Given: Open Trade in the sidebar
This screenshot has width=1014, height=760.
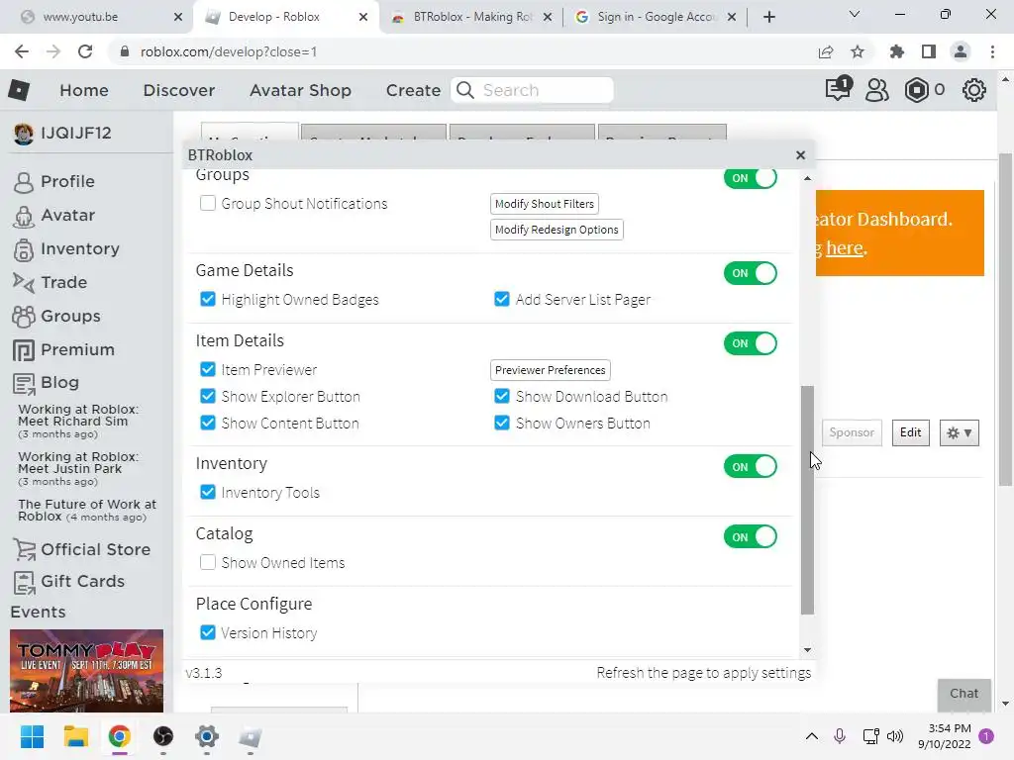Looking at the screenshot, I should pos(63,282).
